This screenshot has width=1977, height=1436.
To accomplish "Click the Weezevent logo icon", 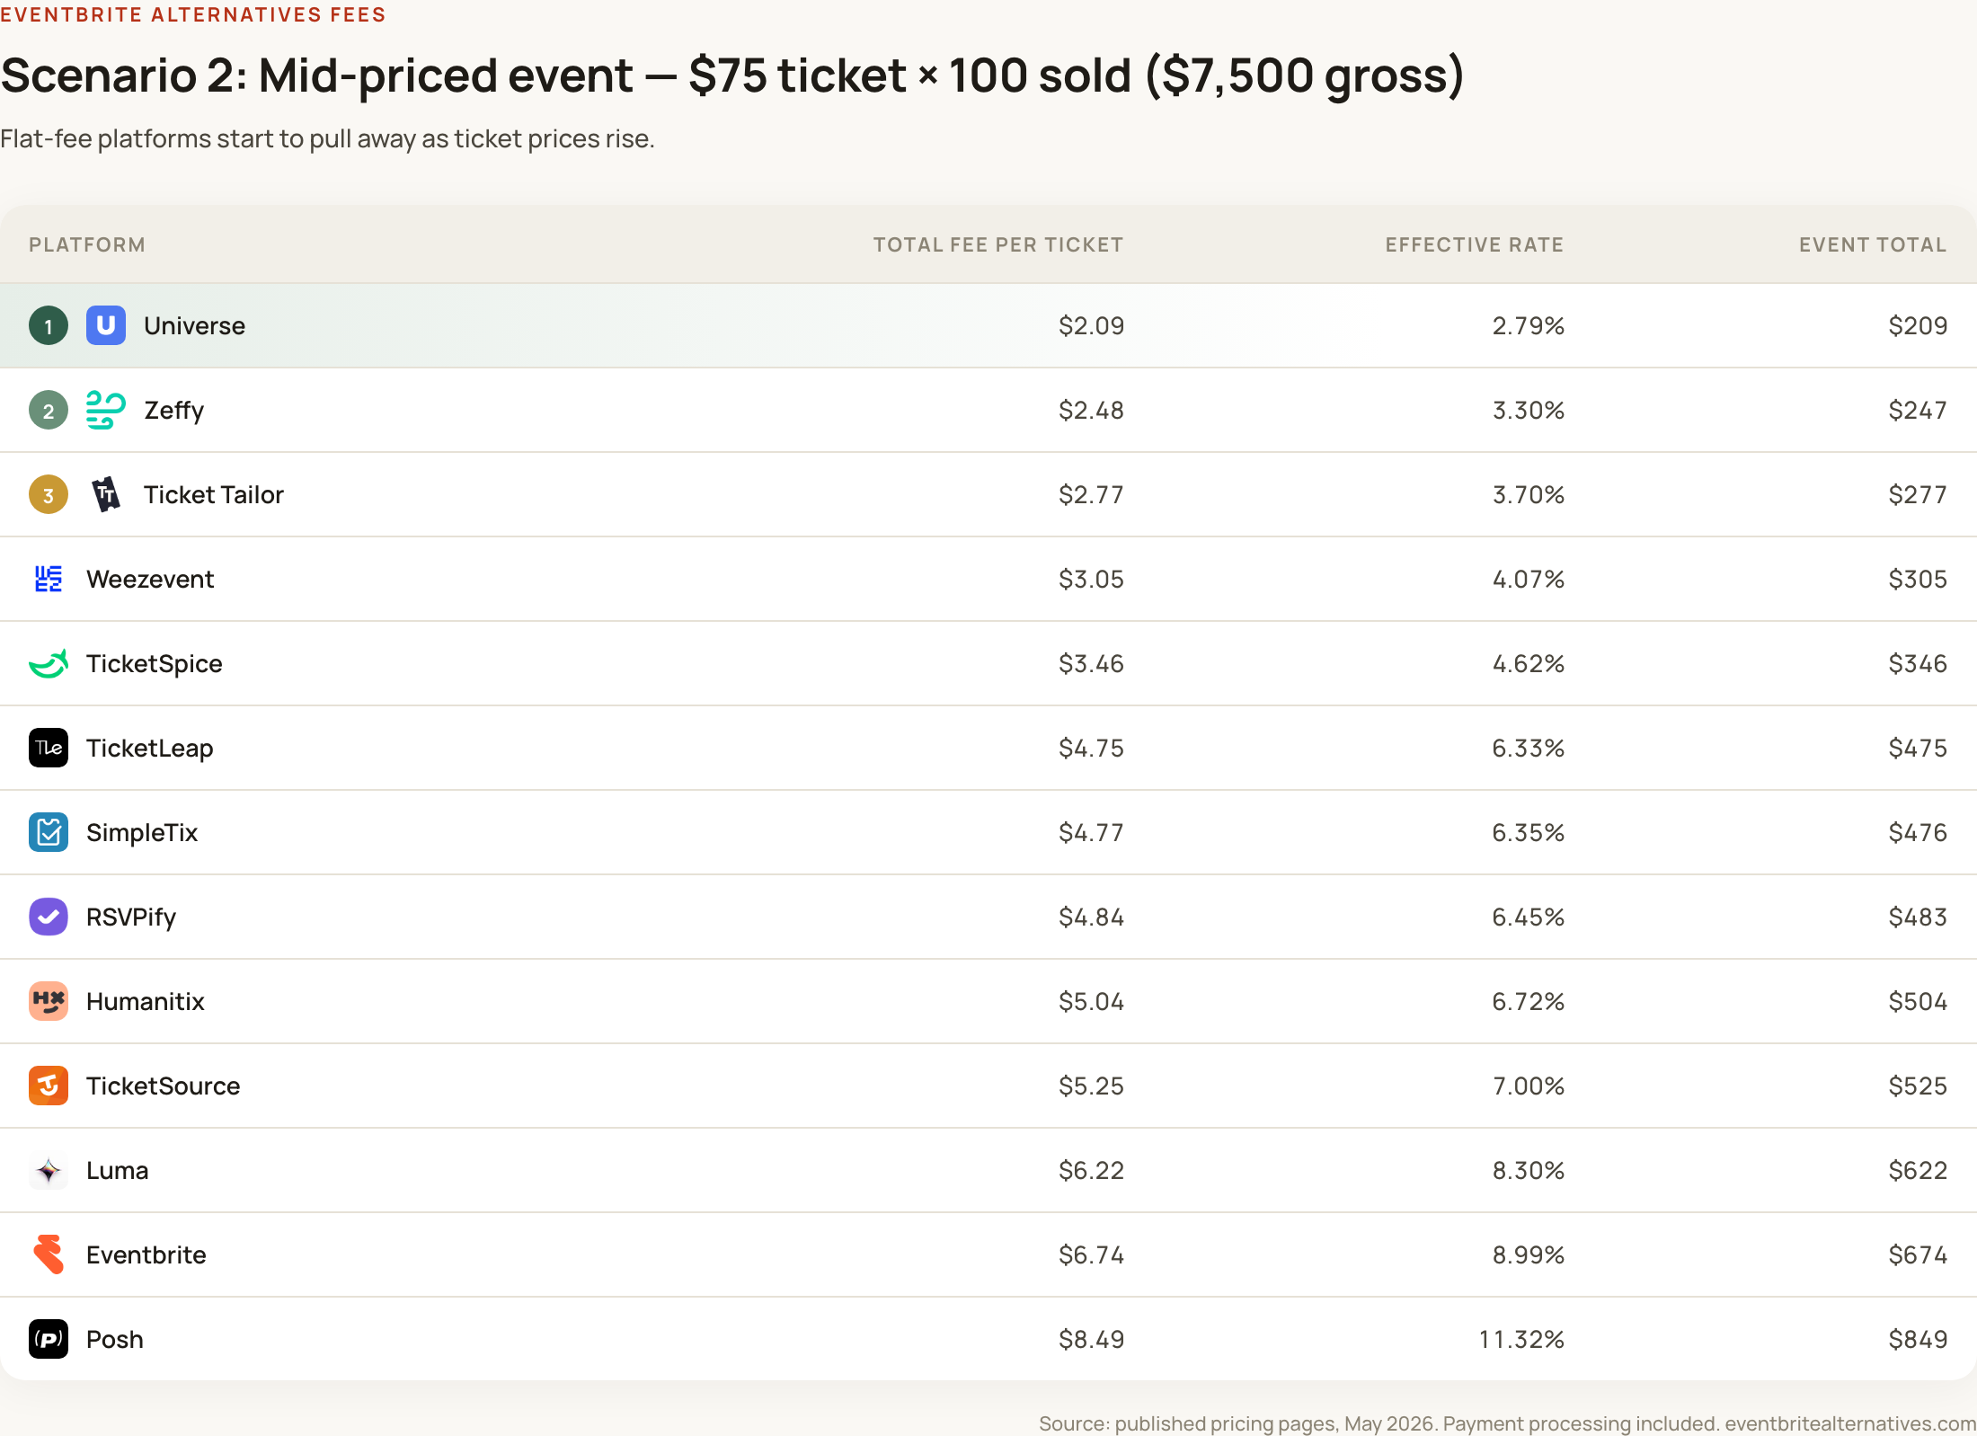I will (49, 579).
